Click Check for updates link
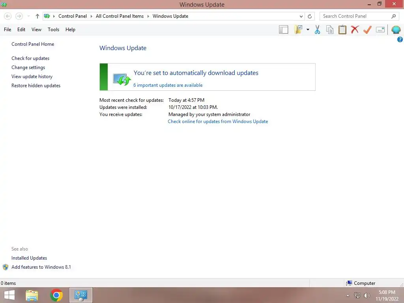This screenshot has width=404, height=303. click(30, 58)
